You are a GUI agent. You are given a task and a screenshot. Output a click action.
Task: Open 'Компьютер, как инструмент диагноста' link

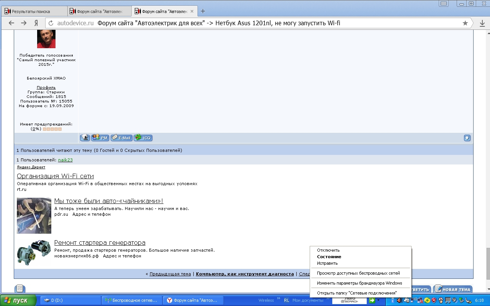(x=245, y=274)
